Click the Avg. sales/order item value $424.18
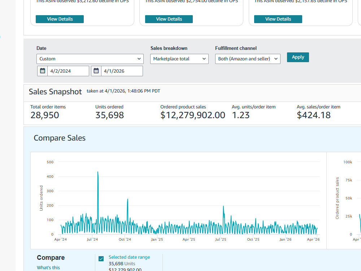361x271 pixels. [314, 115]
